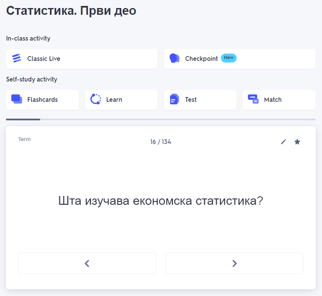Image resolution: width=322 pixels, height=296 pixels.
Task: Click the Flashcards cards icon
Action: tap(16, 99)
